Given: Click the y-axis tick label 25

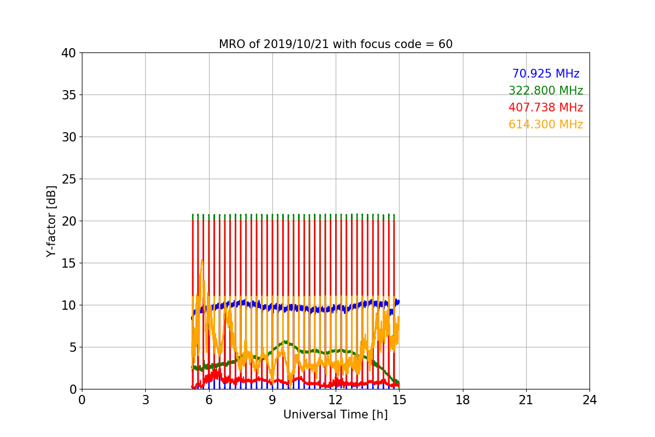Looking at the screenshot, I should pyautogui.click(x=69, y=179).
